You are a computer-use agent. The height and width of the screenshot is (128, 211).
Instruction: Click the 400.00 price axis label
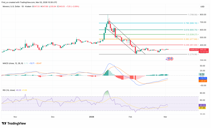(203, 45)
